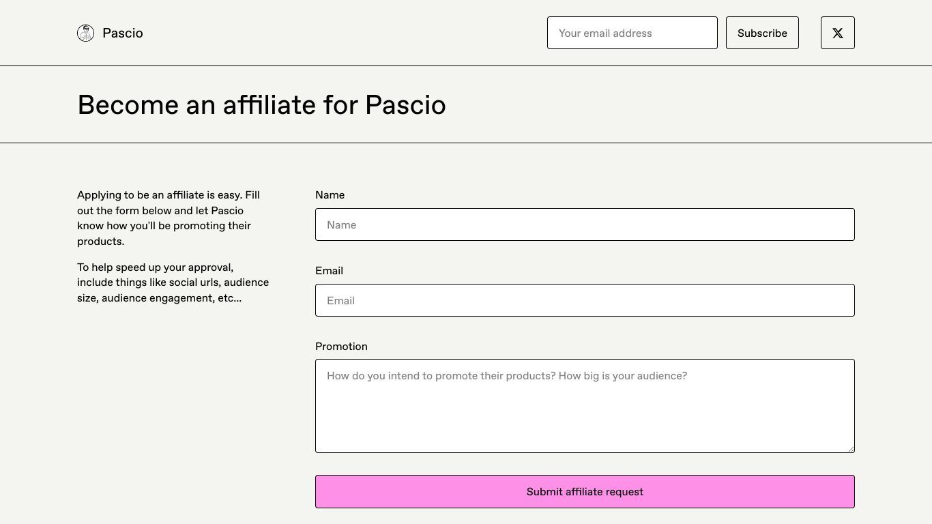Click the divider line below the header
This screenshot has width=932, height=524.
(466, 65)
